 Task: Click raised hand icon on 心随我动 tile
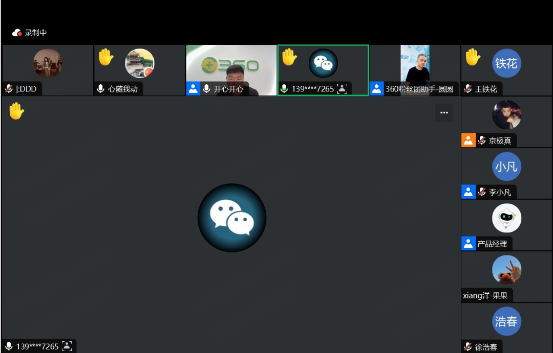tap(106, 57)
